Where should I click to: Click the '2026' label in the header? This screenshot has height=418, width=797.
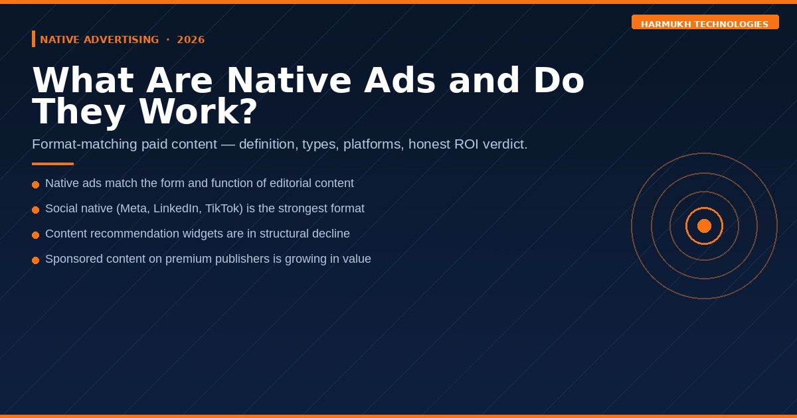(191, 39)
